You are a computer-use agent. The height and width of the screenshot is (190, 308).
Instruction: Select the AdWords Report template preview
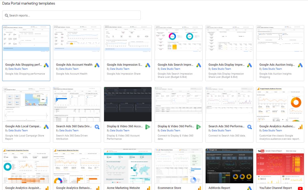229,166
